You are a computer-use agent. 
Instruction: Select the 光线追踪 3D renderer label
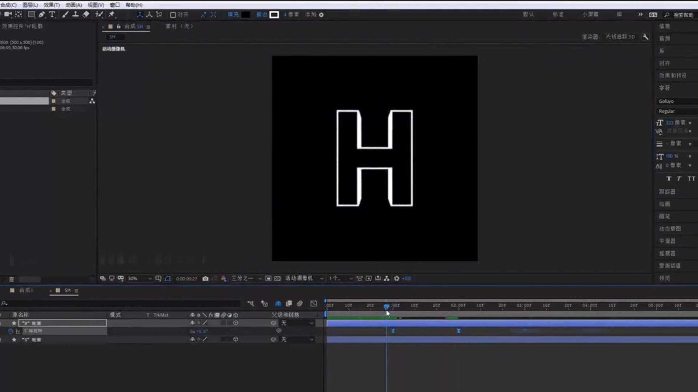[620, 37]
